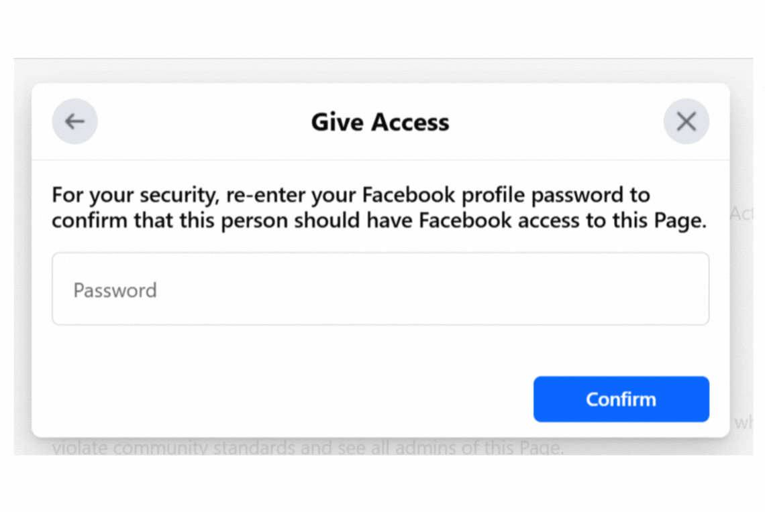Image resolution: width=765 pixels, height=512 pixels.
Task: Place cursor in the Password box
Action: point(380,289)
